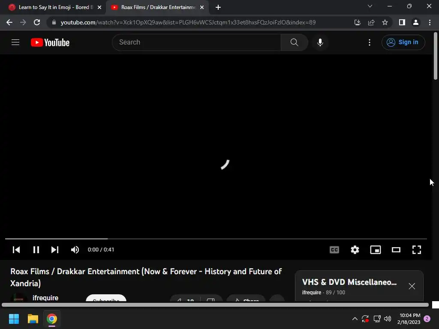Reload the current page
This screenshot has width=439, height=329.
pos(37,22)
